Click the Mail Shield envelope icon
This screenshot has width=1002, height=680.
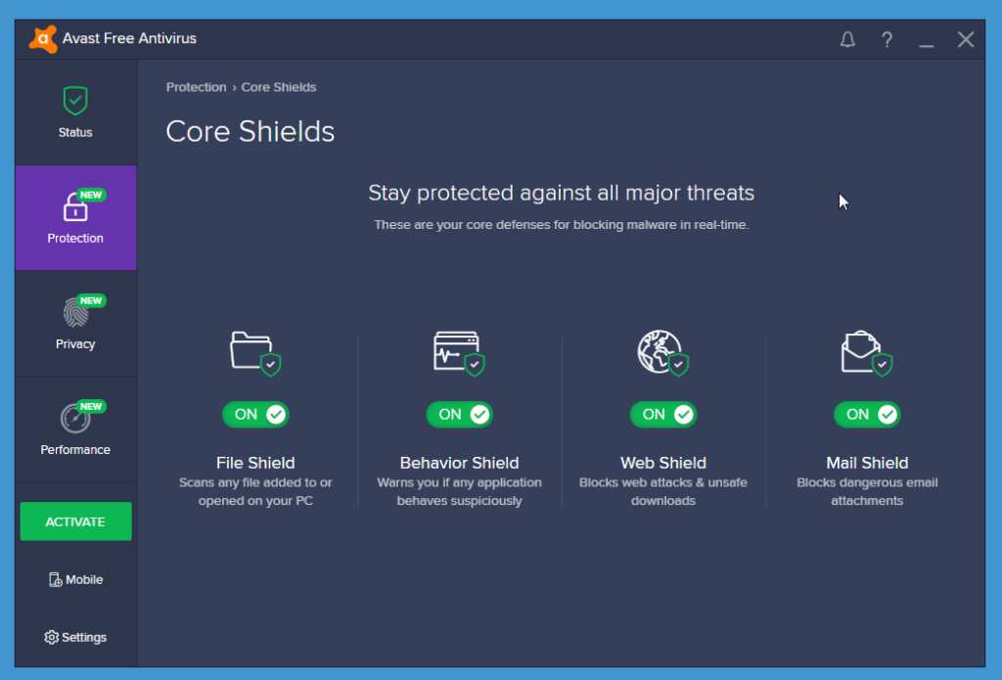click(x=867, y=353)
